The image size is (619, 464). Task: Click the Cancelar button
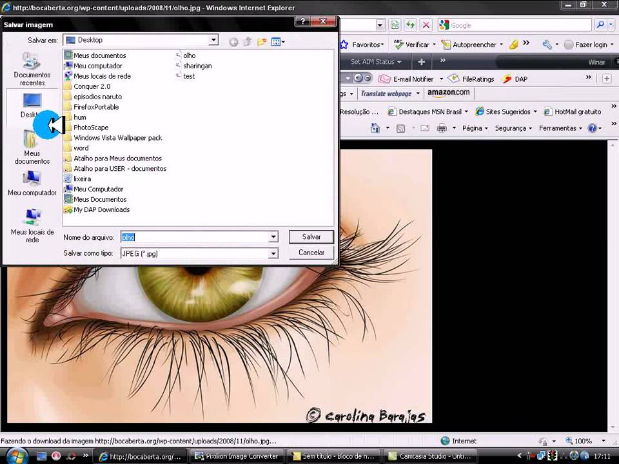[311, 253]
